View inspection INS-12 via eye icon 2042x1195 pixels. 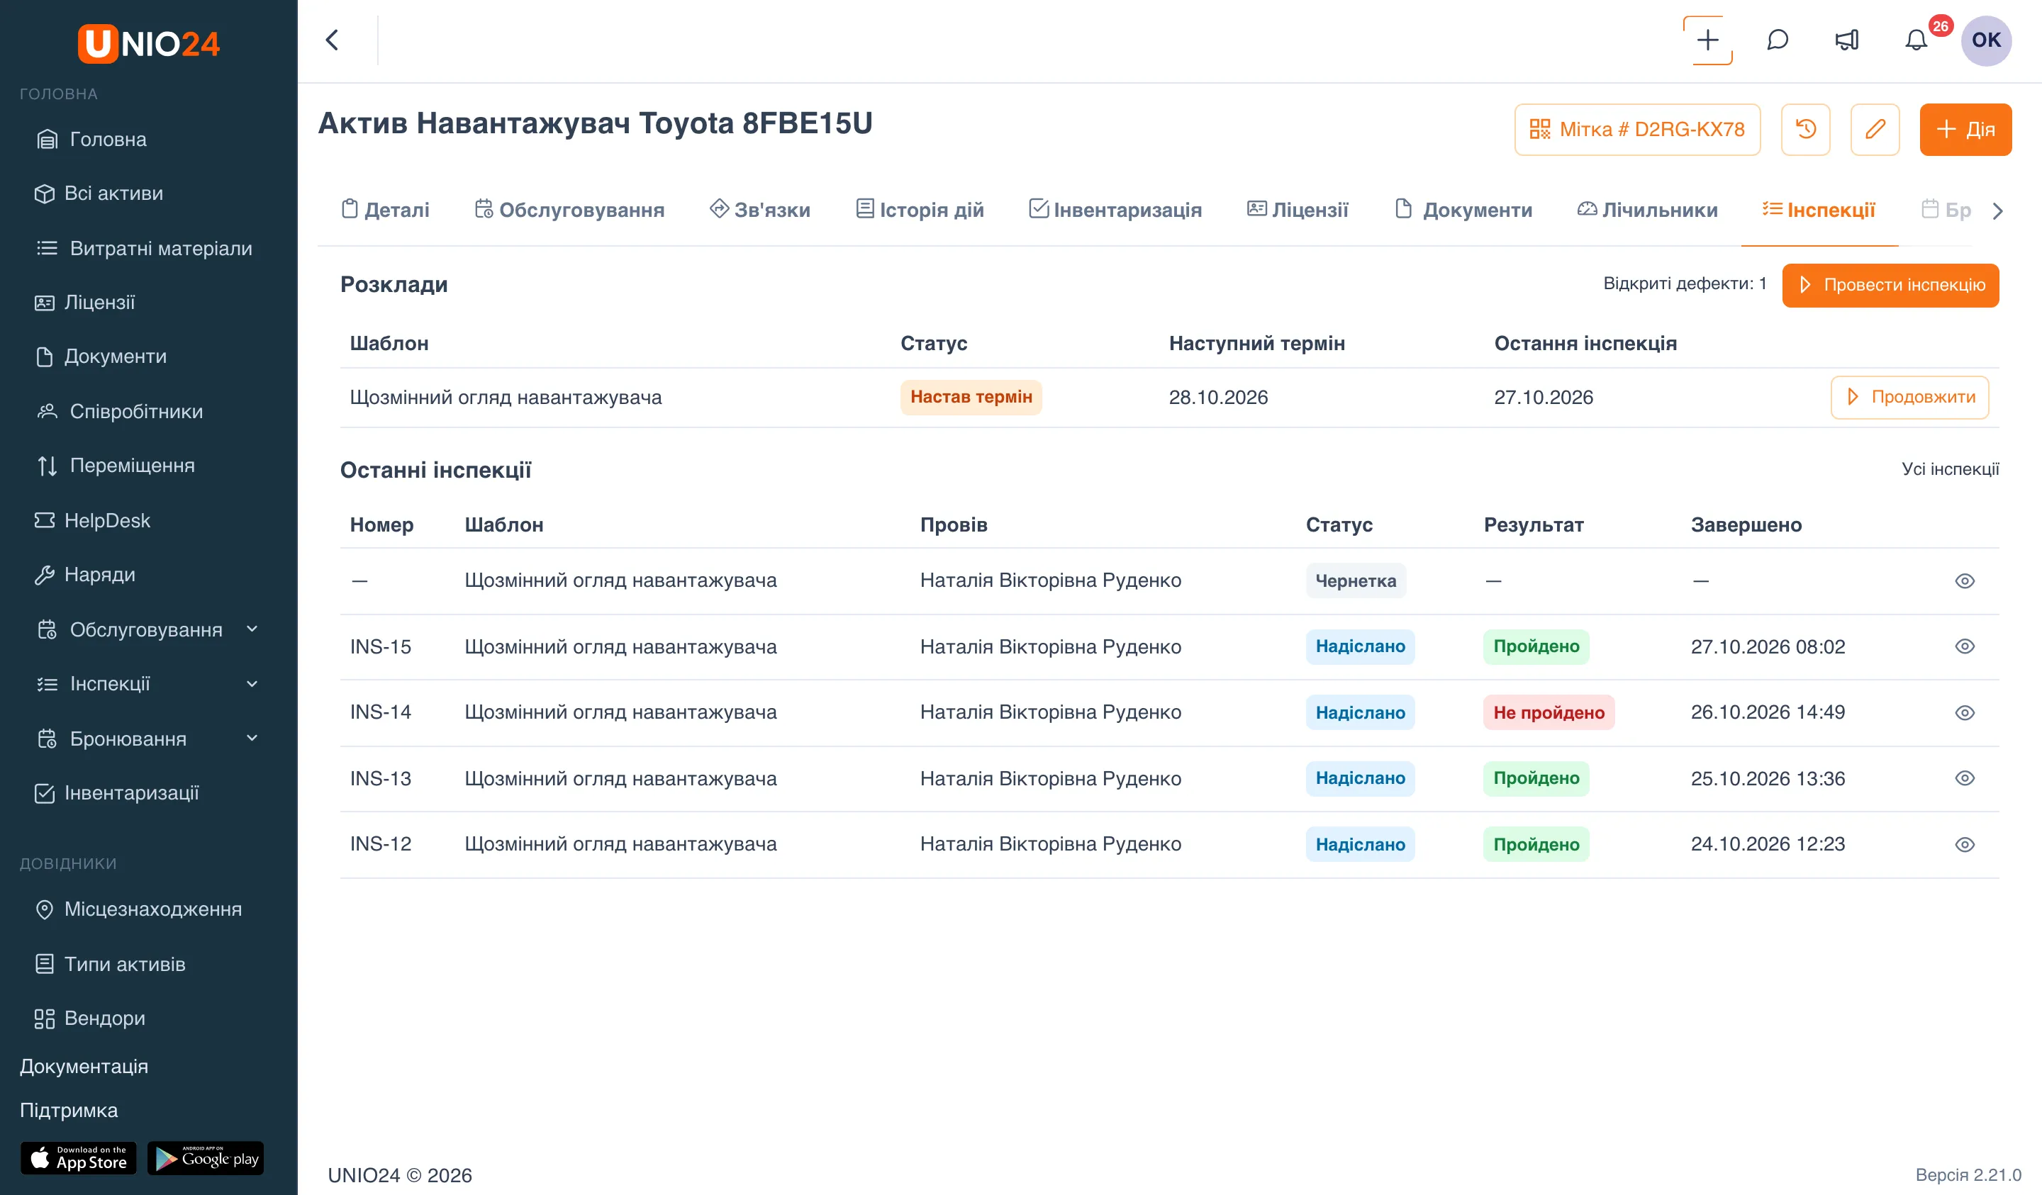(1965, 845)
